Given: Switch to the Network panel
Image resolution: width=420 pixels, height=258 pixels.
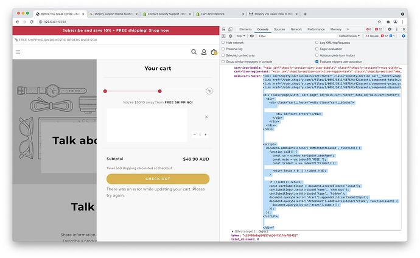Looking at the screenshot, I should point(296,29).
